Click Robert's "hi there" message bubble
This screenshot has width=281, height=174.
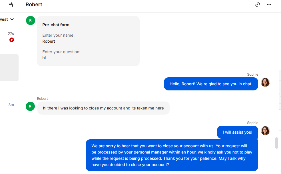click(x=103, y=108)
